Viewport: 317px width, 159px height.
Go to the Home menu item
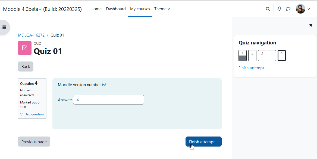96,9
